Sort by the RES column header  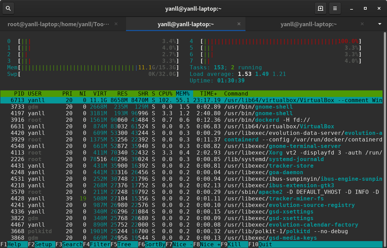123,94
